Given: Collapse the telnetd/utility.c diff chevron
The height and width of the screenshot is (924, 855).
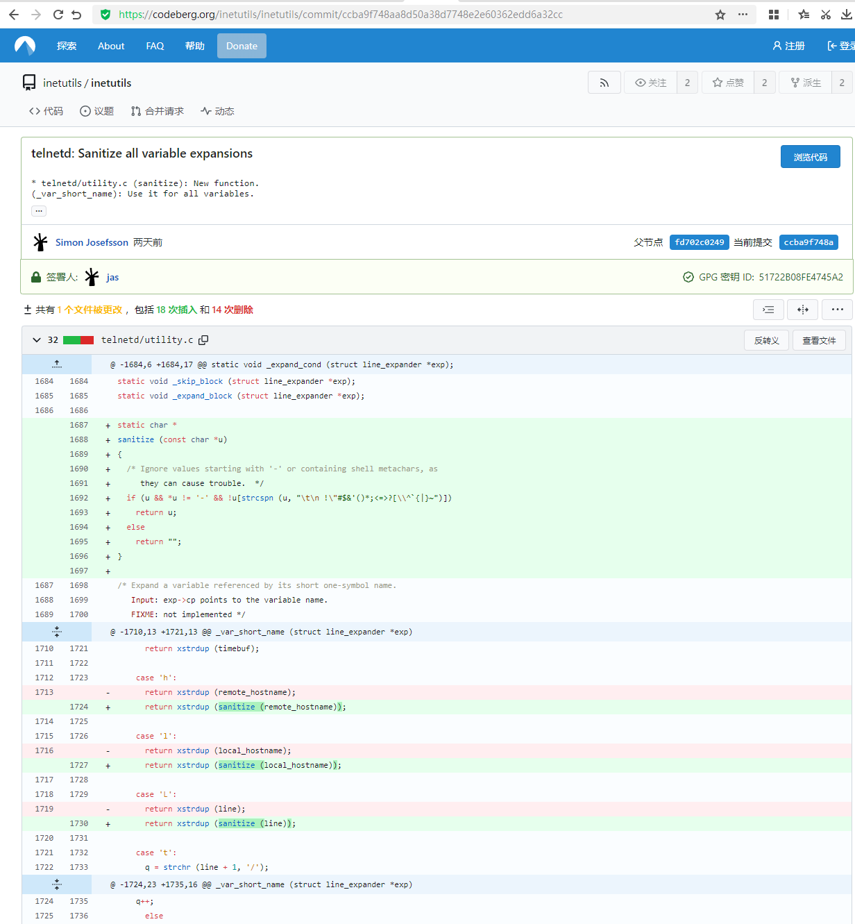Looking at the screenshot, I should (x=37, y=340).
